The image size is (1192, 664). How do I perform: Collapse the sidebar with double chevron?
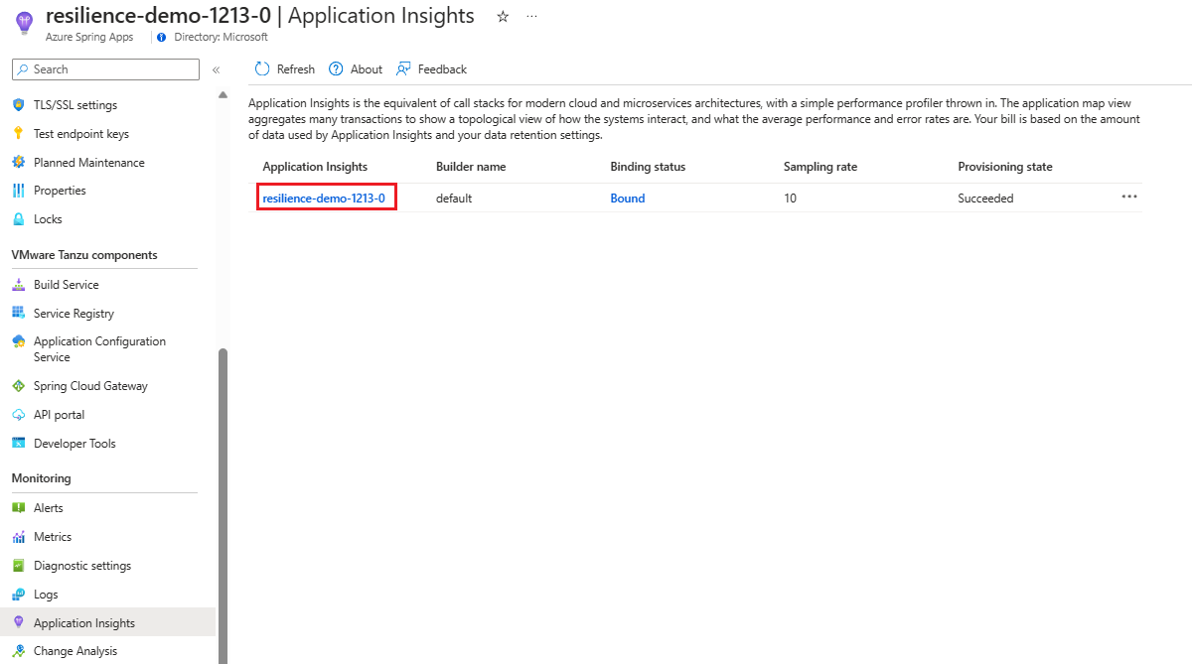tap(216, 69)
